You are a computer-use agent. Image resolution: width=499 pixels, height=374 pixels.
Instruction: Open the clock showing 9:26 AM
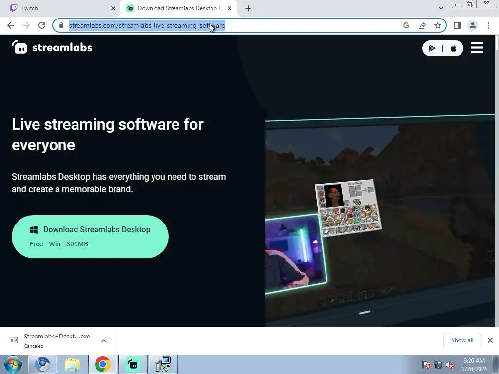[474, 364]
